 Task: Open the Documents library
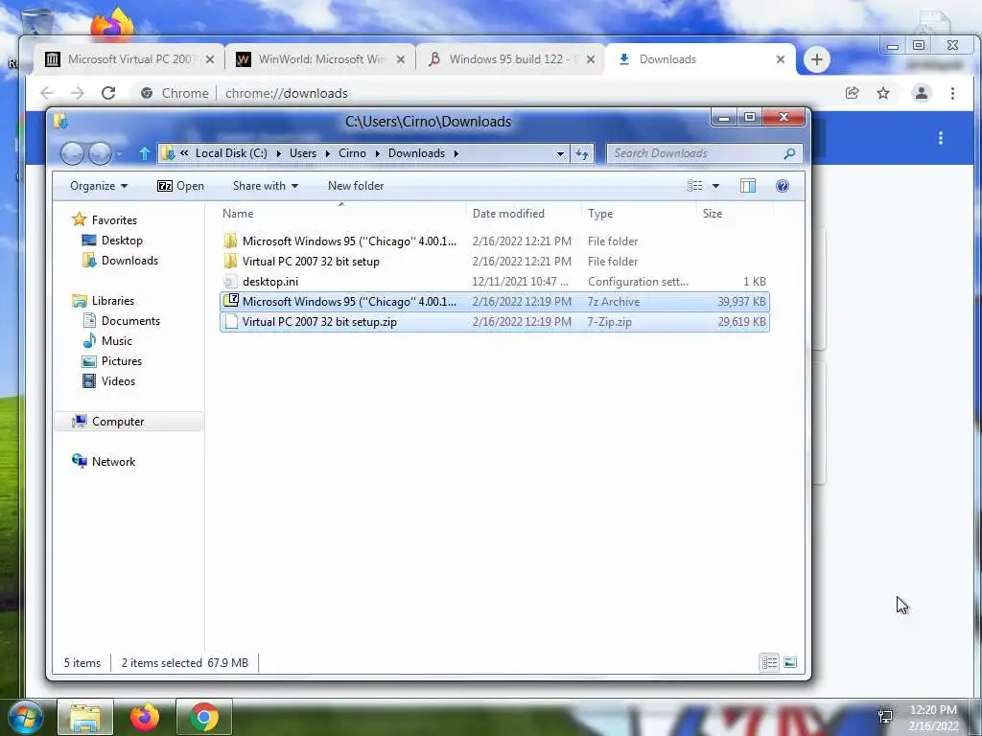[x=130, y=320]
